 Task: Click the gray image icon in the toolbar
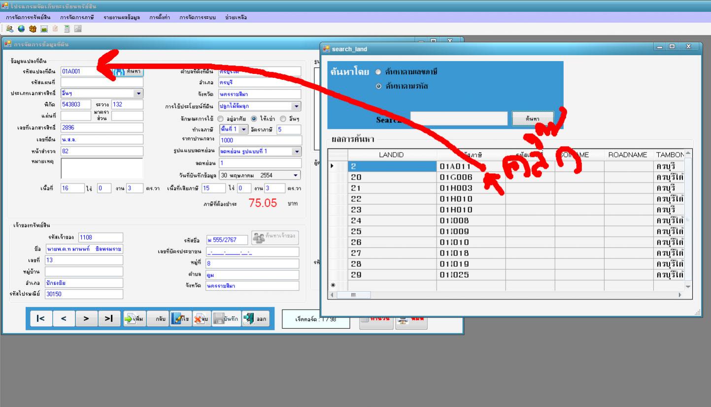[78, 29]
